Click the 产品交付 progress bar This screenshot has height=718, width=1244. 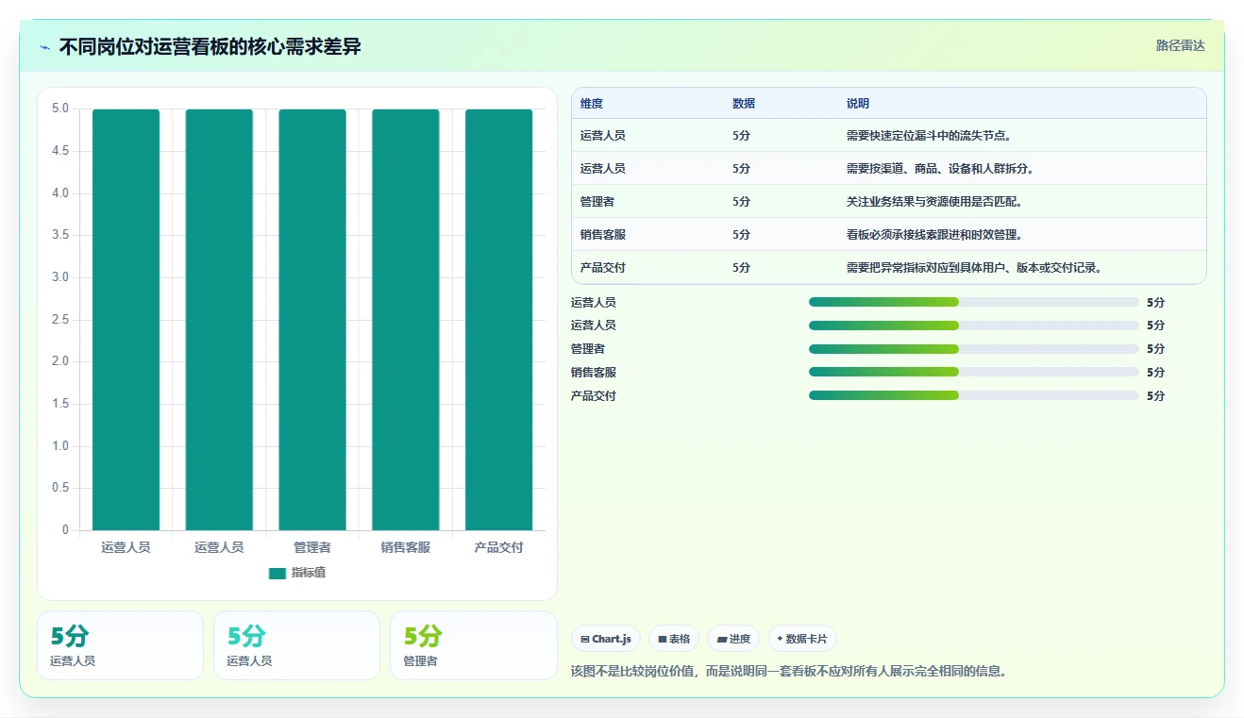coord(974,396)
